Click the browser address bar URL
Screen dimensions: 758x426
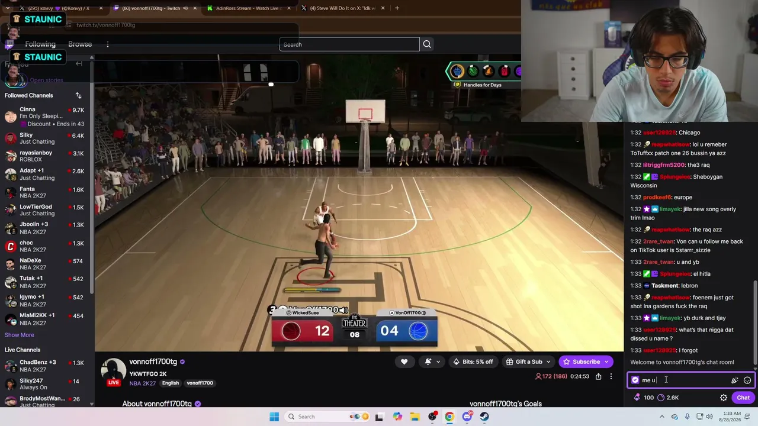coord(105,25)
